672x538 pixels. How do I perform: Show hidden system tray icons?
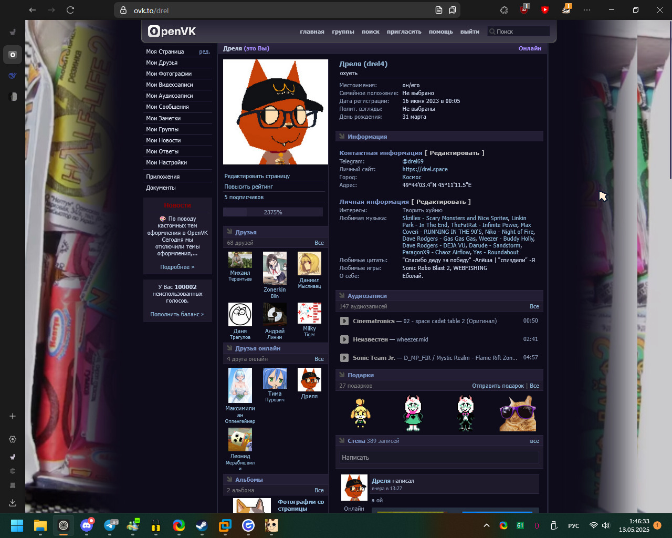point(487,525)
